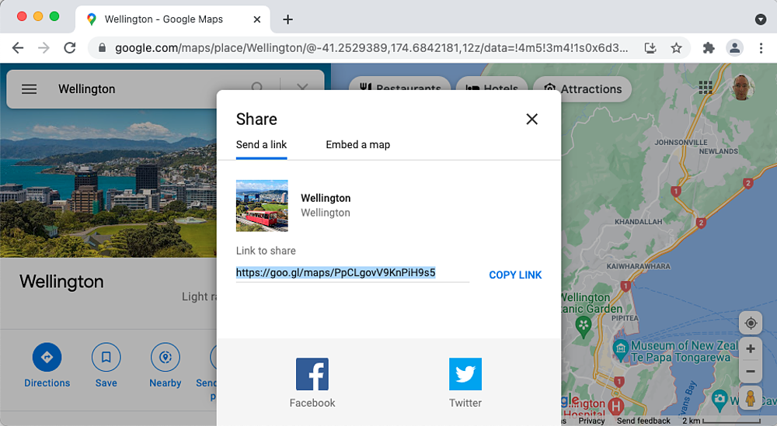Click the share link text field
The width and height of the screenshot is (777, 426).
(352, 273)
